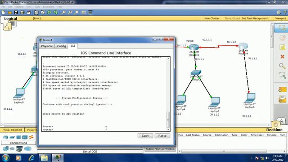Select Laptop5 on the workspace

pos(214,102)
